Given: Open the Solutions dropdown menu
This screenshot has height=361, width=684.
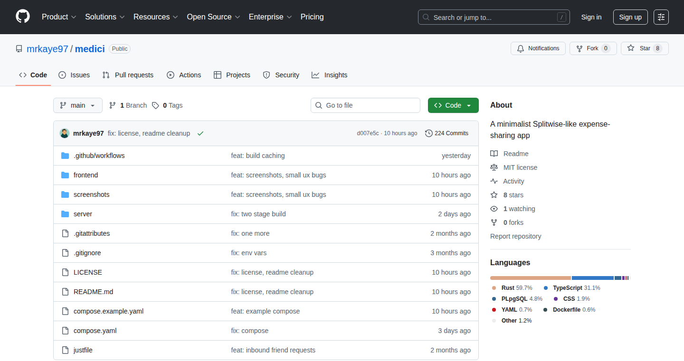Looking at the screenshot, I should (x=105, y=17).
